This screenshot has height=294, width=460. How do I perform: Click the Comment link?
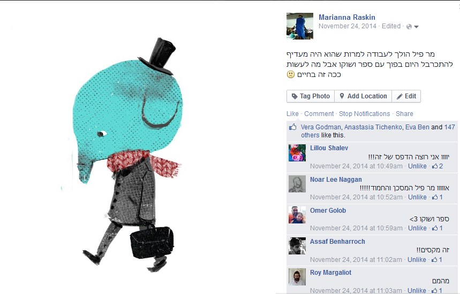(x=319, y=114)
